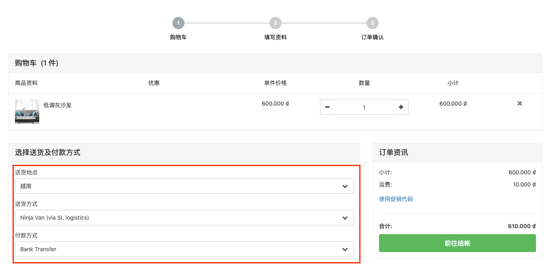Click the 使用促销代码 link
The width and height of the screenshot is (555, 269).
396,199
